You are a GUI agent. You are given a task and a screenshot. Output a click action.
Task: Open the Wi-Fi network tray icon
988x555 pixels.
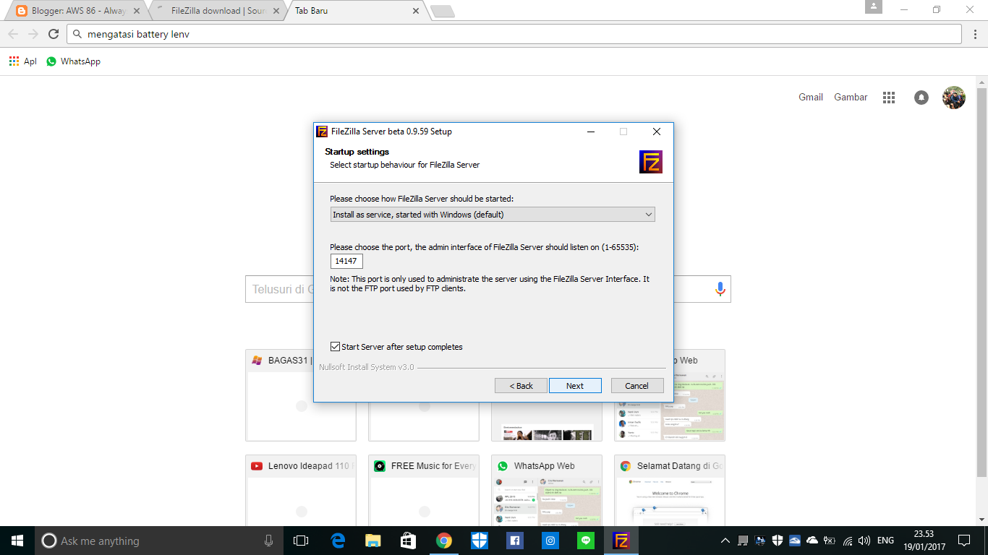847,541
